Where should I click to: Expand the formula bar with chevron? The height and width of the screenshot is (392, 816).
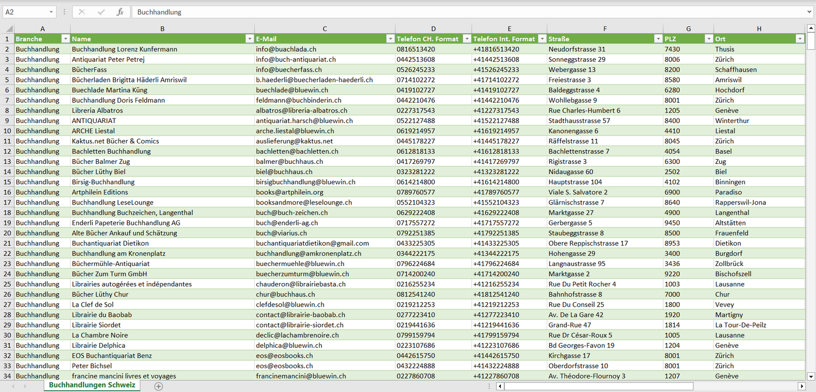810,12
